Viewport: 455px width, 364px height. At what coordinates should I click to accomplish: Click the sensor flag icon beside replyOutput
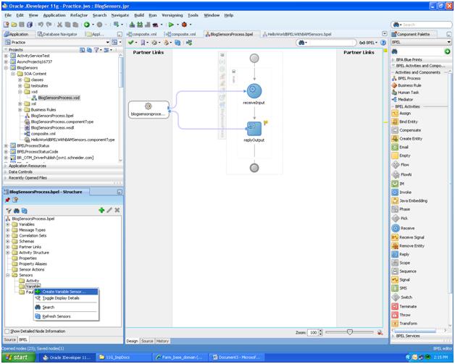coord(265,123)
